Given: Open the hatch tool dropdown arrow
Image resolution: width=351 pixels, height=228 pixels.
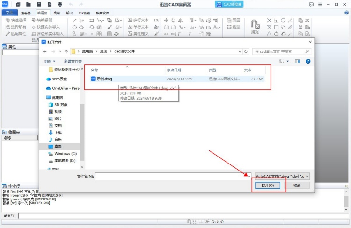Looking at the screenshot, I should [86, 34].
